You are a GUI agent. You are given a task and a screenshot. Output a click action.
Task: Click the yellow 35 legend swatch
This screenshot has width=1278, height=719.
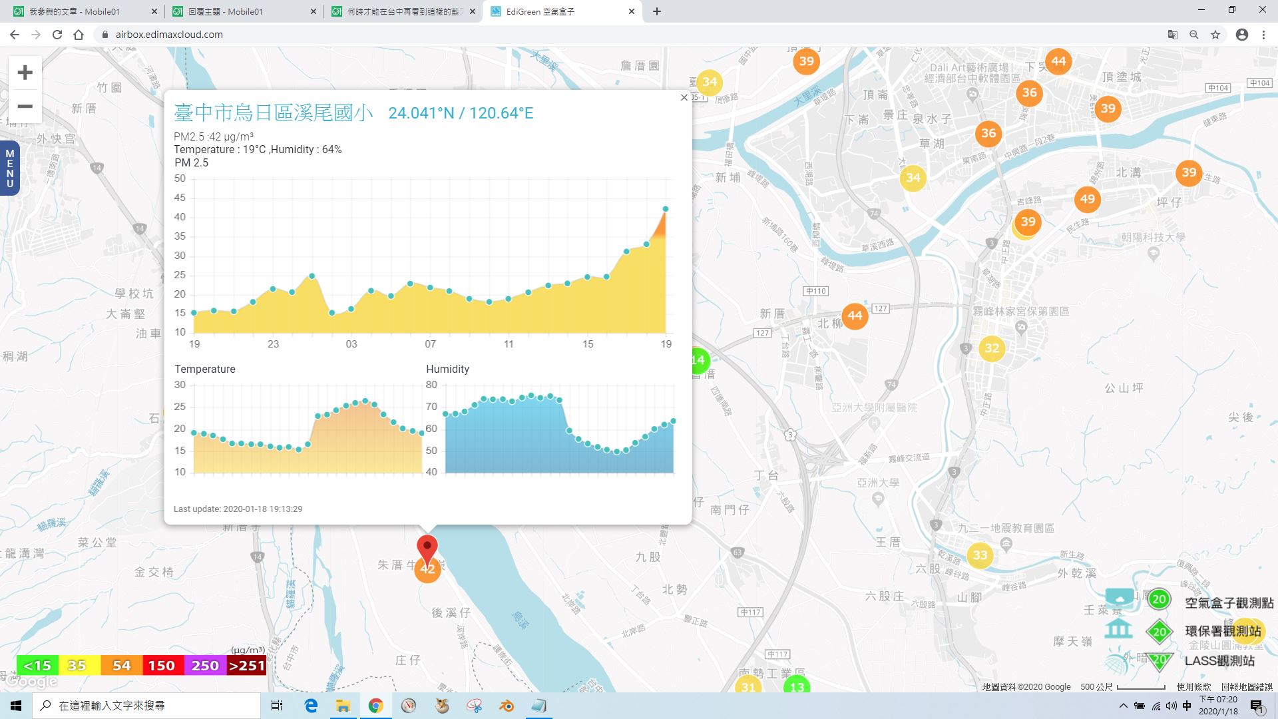coord(79,665)
